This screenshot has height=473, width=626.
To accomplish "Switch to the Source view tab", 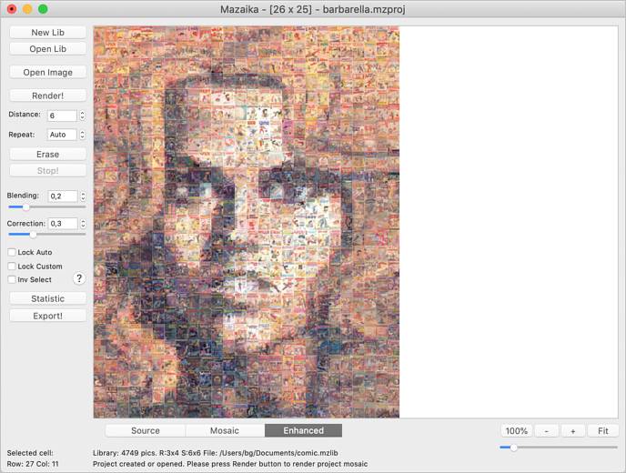I will (x=146, y=430).
